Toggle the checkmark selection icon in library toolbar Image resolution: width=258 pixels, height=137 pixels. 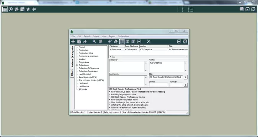tap(139, 41)
